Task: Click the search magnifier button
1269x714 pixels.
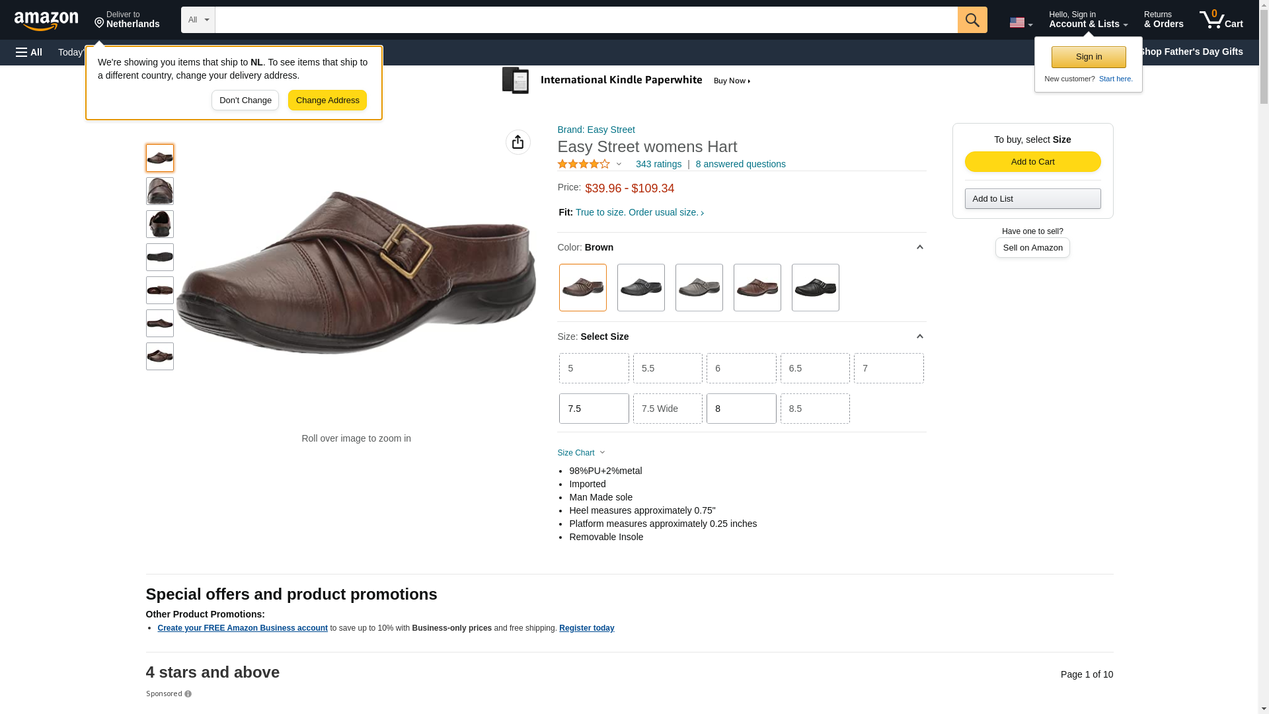Action: pyautogui.click(x=972, y=20)
